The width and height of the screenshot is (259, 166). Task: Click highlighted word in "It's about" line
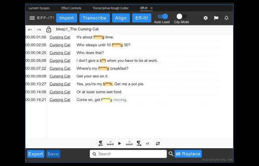[x=99, y=37]
